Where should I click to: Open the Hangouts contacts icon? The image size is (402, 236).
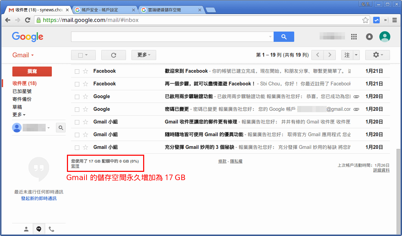39,229
